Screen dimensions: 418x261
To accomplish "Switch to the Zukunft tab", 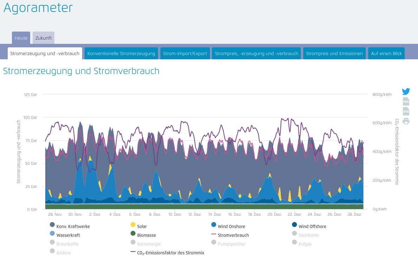I will coord(44,38).
